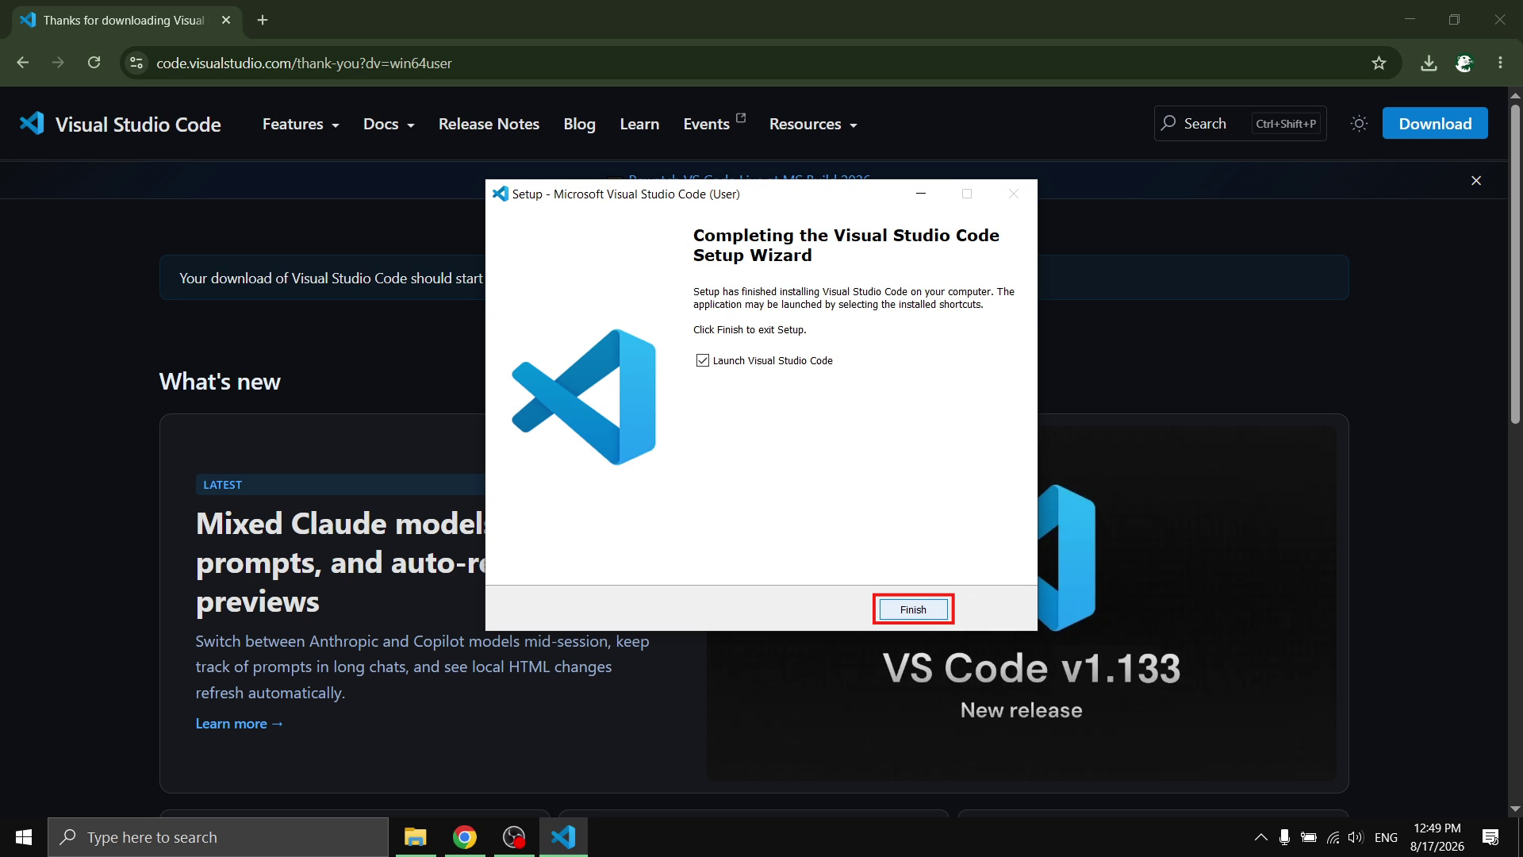The image size is (1523, 857).
Task: Minimize the Setup wizard window
Action: [x=921, y=194]
